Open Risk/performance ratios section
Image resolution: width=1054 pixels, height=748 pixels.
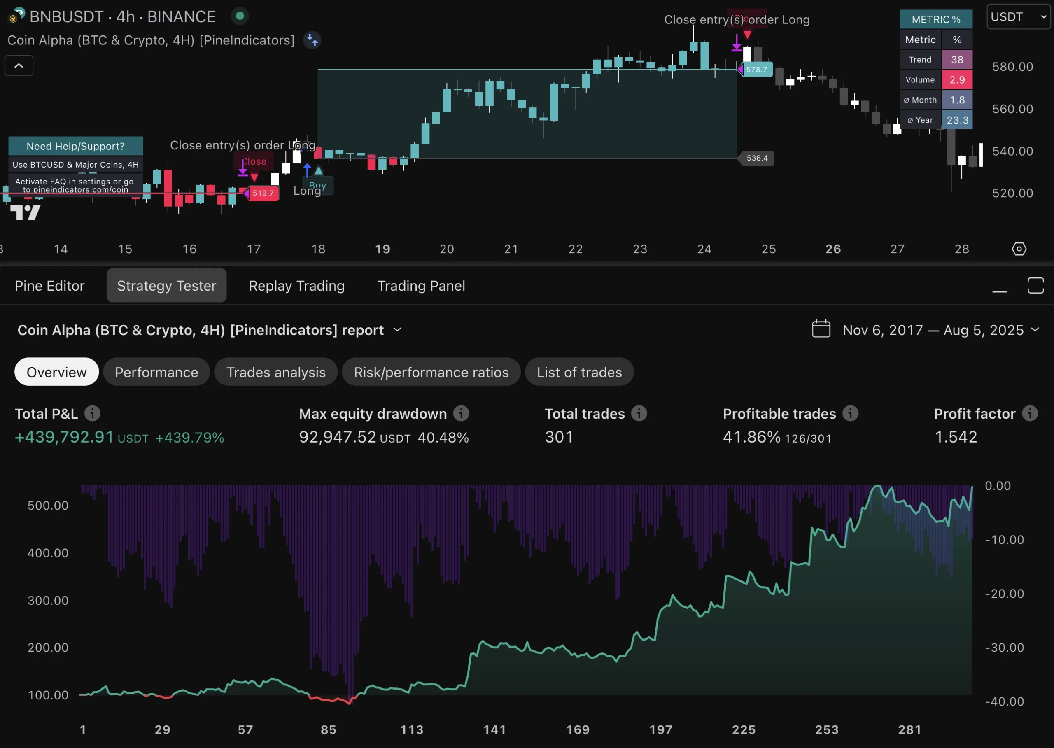[x=431, y=372]
